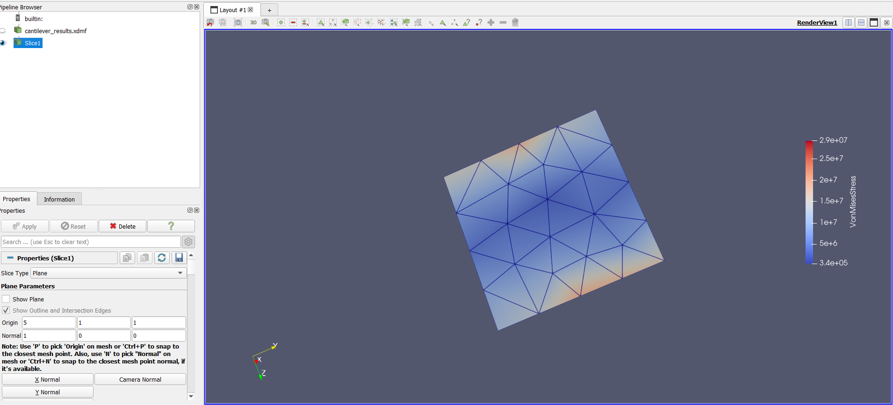
Task: Click the orientation axes widget
Action: (265, 362)
